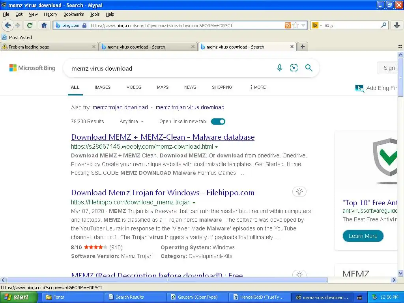Switch to Search Results taskbar window
This screenshot has height=303, width=404.
pos(135,297)
